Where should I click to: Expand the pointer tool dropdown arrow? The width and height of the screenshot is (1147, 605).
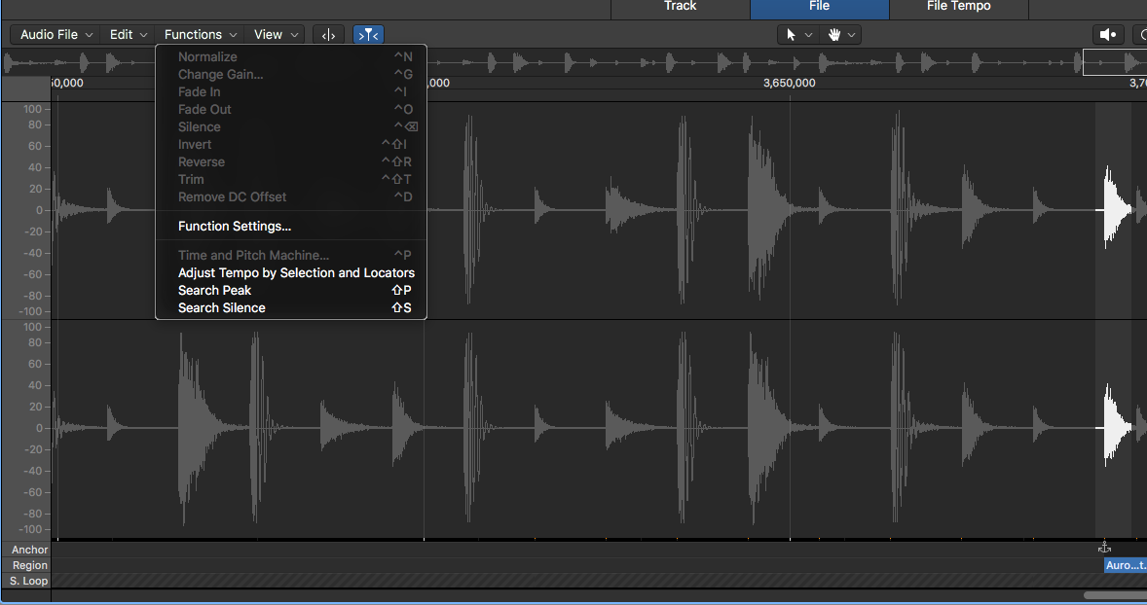click(x=808, y=34)
